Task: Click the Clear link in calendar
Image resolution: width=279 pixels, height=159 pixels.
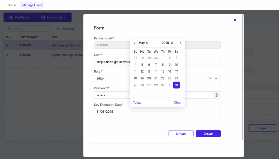Action: pyautogui.click(x=178, y=103)
